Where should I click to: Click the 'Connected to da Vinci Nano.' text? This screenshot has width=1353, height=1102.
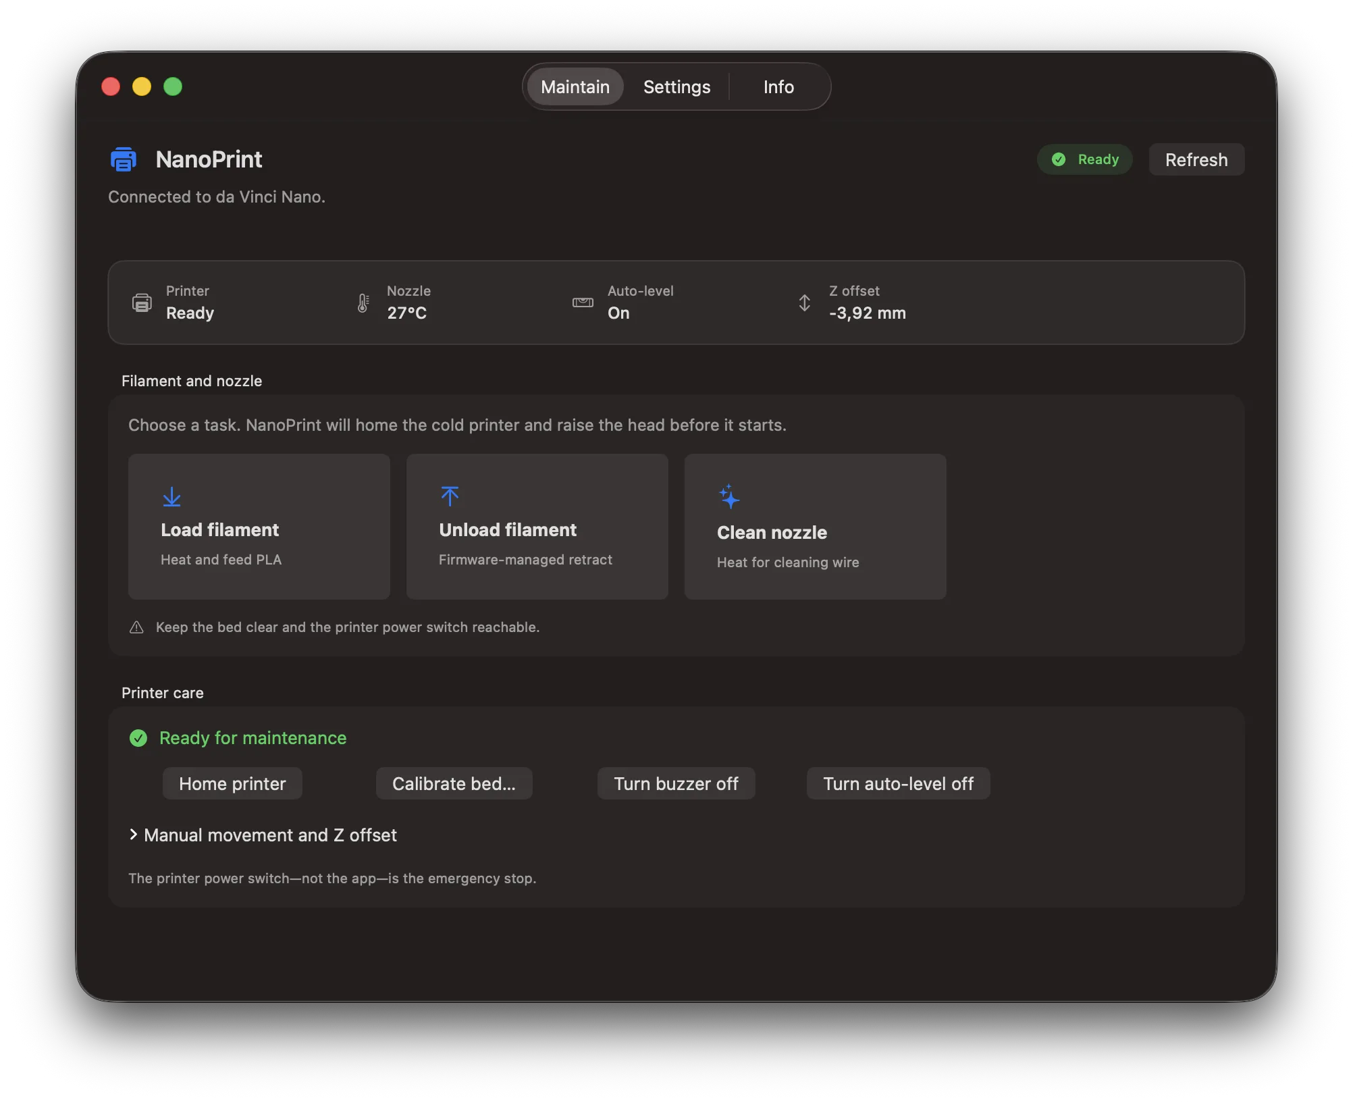[217, 196]
